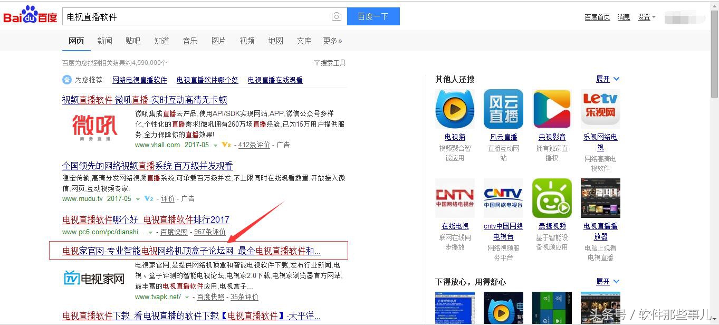This screenshot has width=719, height=325.
Task: Click 412条评价 link
Action: (x=254, y=145)
